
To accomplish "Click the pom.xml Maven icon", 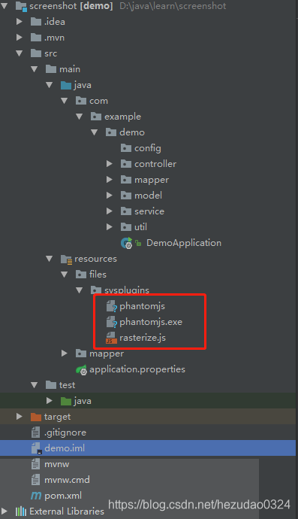I will pos(36,496).
